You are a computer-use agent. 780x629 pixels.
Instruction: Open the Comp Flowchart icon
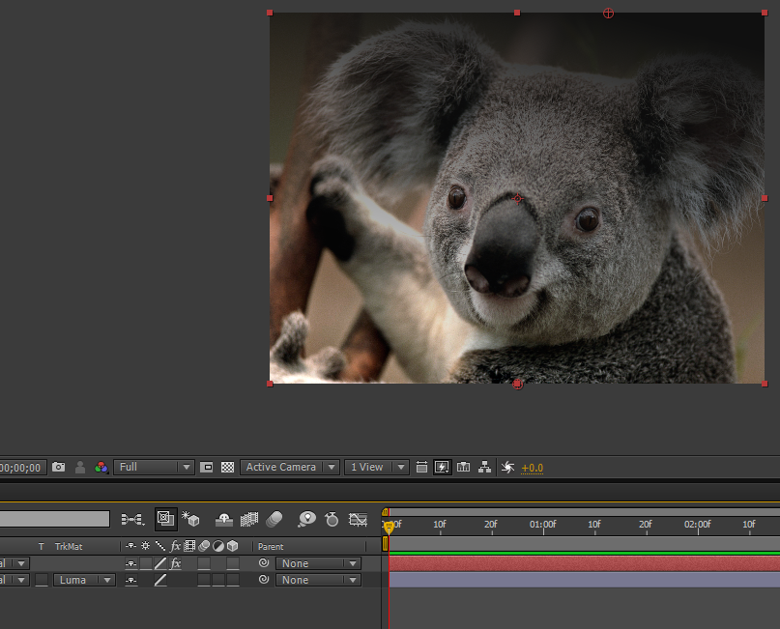[484, 467]
